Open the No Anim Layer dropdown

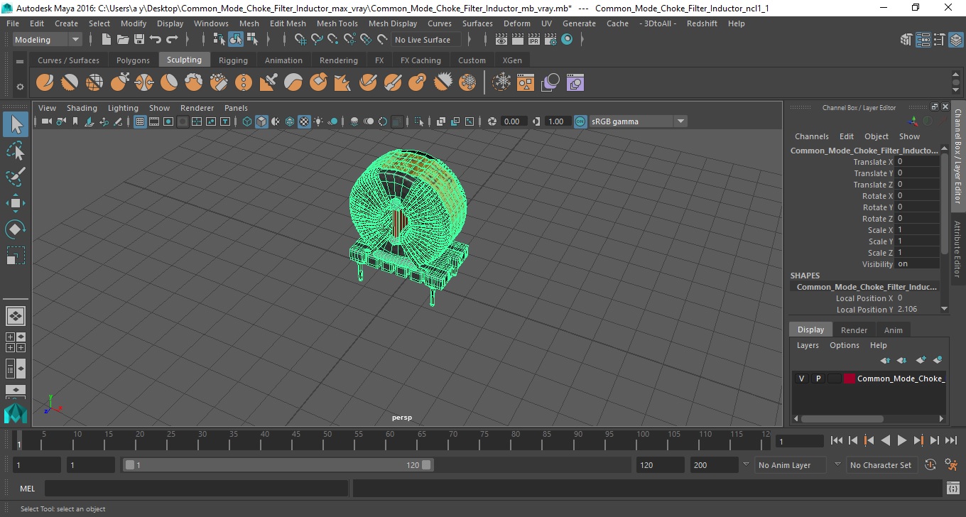[789, 465]
